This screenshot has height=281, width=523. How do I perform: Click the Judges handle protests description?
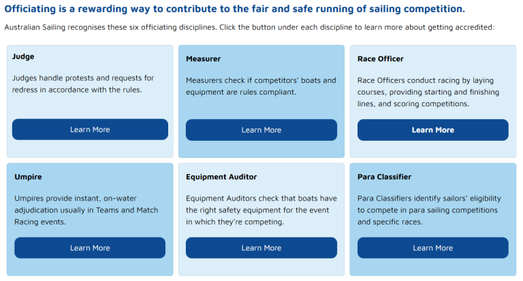tap(83, 84)
